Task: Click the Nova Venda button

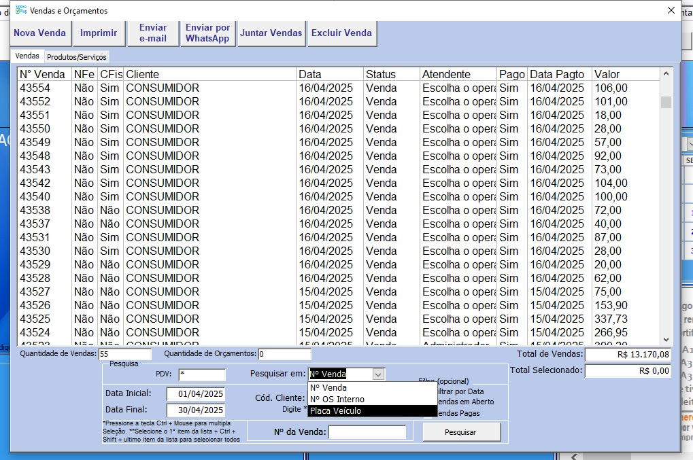Action: click(x=39, y=33)
